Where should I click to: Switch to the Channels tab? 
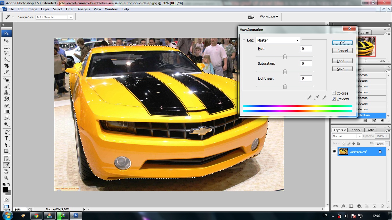(356, 130)
